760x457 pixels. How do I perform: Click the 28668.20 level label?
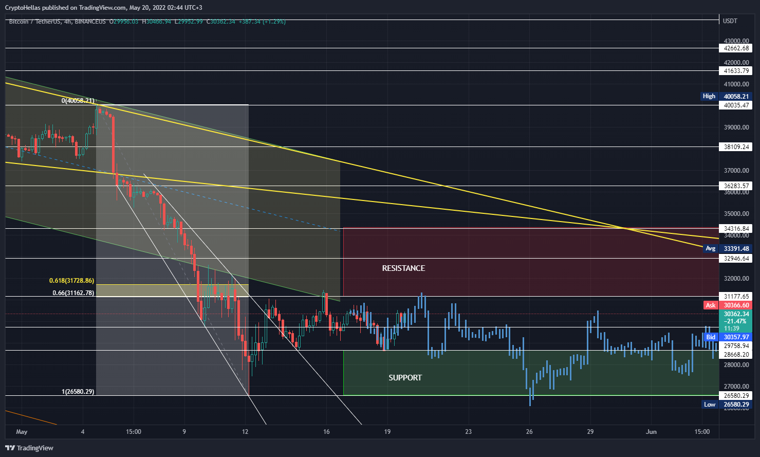(x=736, y=354)
